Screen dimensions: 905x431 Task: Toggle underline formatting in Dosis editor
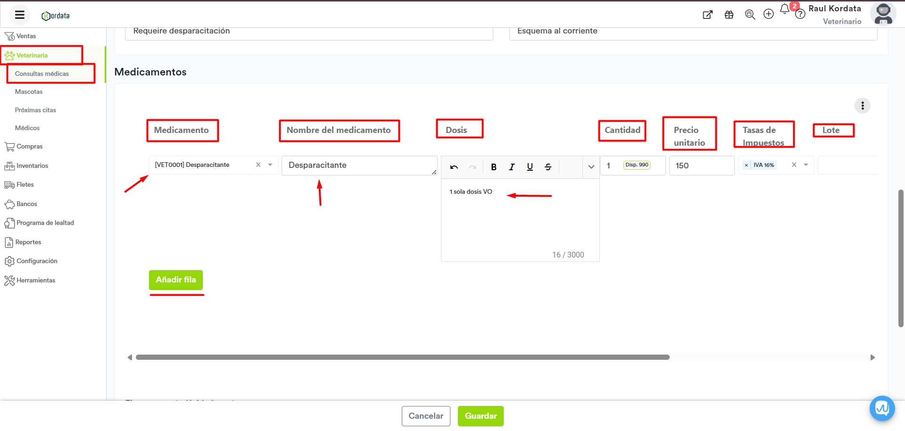pyautogui.click(x=530, y=167)
